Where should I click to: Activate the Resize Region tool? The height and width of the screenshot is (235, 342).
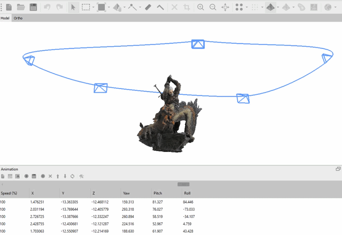(101, 7)
